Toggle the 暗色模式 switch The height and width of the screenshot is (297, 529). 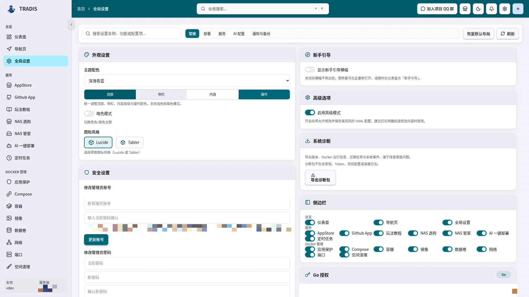(x=89, y=114)
